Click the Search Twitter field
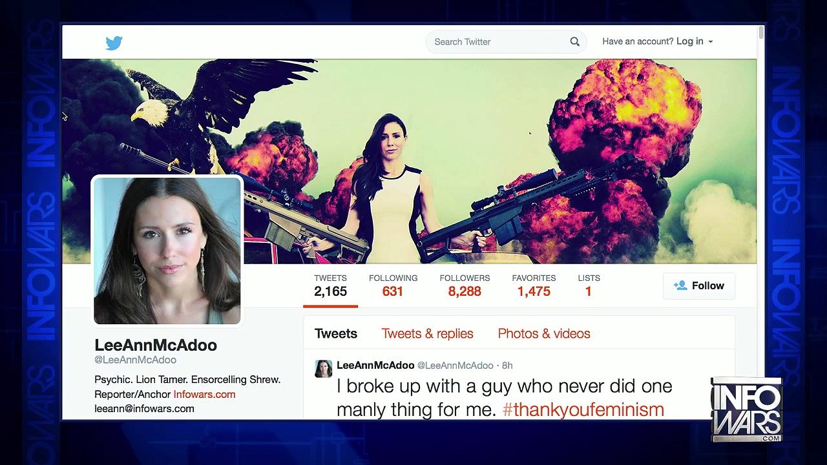The image size is (827, 465). 506,42
